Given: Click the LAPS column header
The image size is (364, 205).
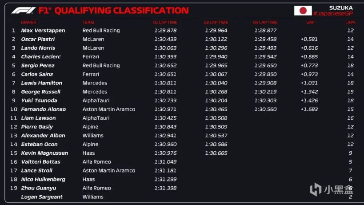Looking at the screenshot, I should (350, 22).
